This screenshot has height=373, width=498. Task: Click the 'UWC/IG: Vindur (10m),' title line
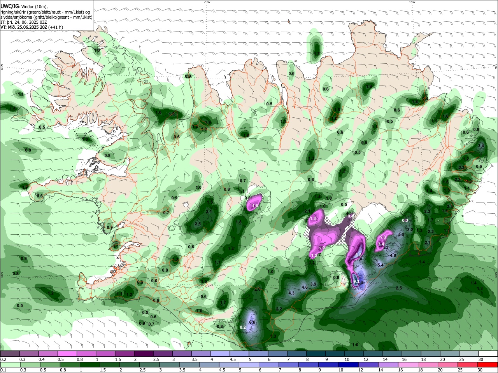24,7
